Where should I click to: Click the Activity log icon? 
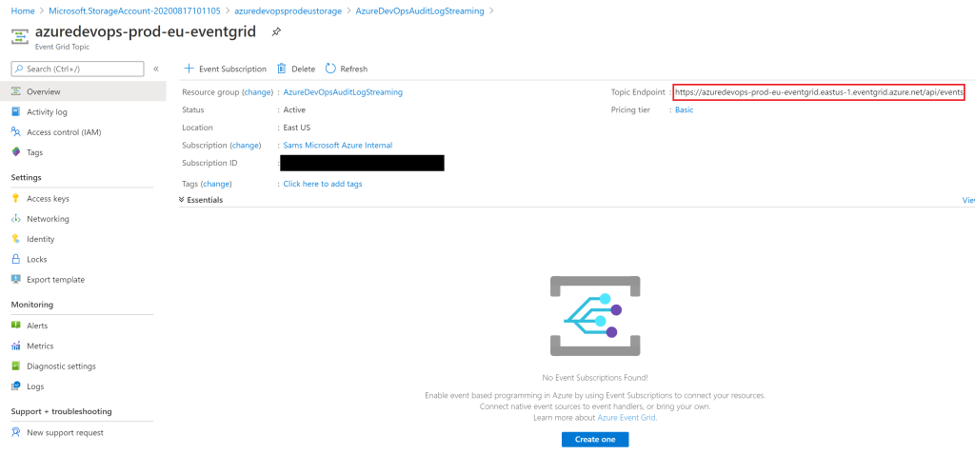pos(16,112)
